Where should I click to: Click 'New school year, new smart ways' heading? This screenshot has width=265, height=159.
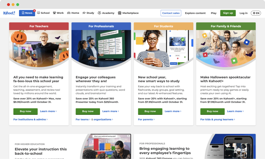(x=159, y=79)
